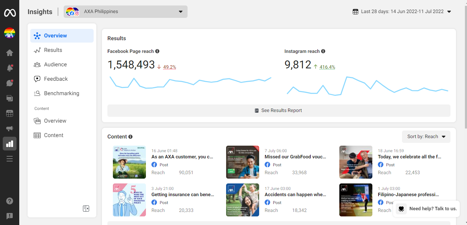Click the Instagram reach line chart
467x225 pixels.
tap(368, 86)
